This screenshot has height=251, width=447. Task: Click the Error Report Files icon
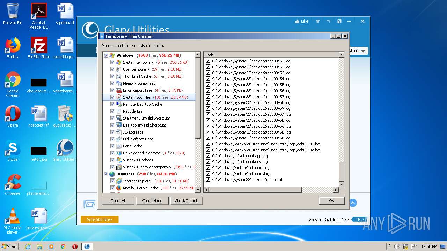coord(119,90)
